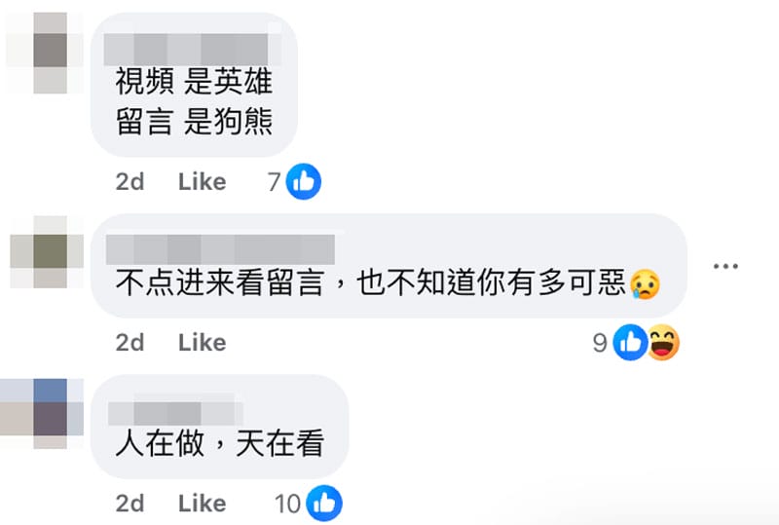This screenshot has width=779, height=525.
Task: Click the crying emoji in the comment
Action: [x=645, y=283]
